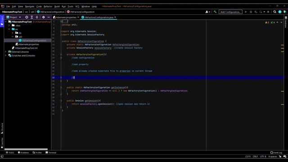Collapse the src folder node
Image resolution: width=288 pixels, height=162 pixels.
click(x=9, y=29)
